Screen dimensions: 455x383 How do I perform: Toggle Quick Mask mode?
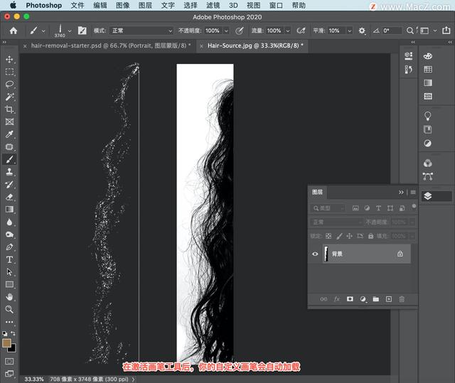pos(9,361)
